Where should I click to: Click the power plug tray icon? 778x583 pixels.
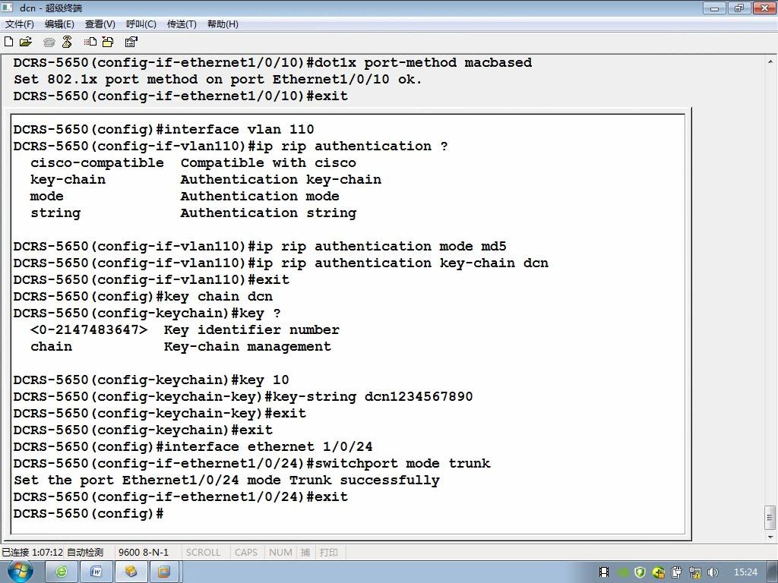tap(677, 572)
